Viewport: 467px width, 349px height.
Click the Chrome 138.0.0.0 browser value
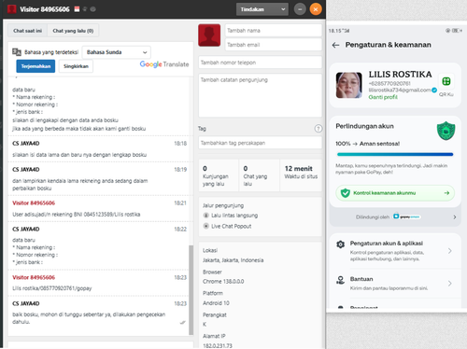[223, 282]
